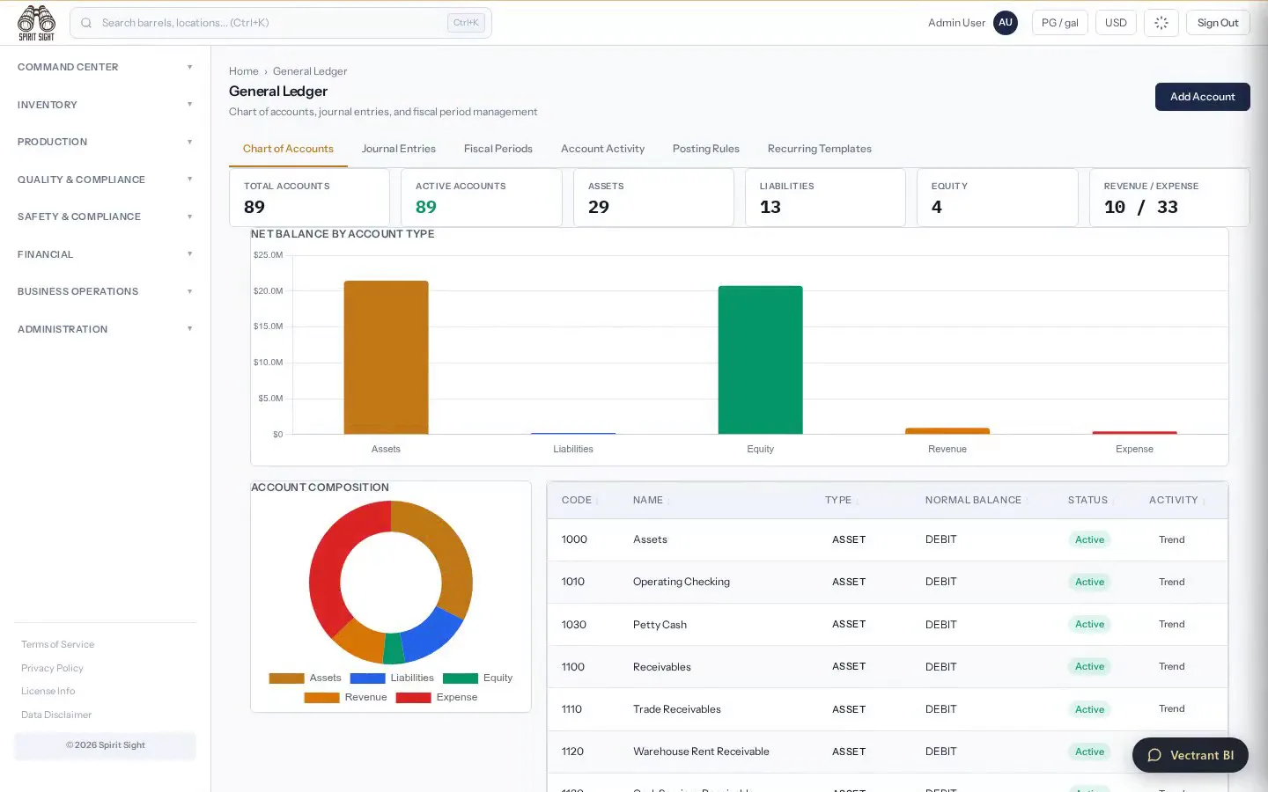This screenshot has width=1268, height=792.
Task: Sort table by Name column
Action: [651, 500]
